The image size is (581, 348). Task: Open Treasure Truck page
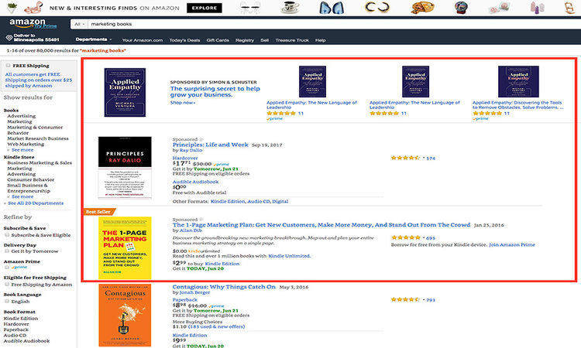tap(292, 40)
